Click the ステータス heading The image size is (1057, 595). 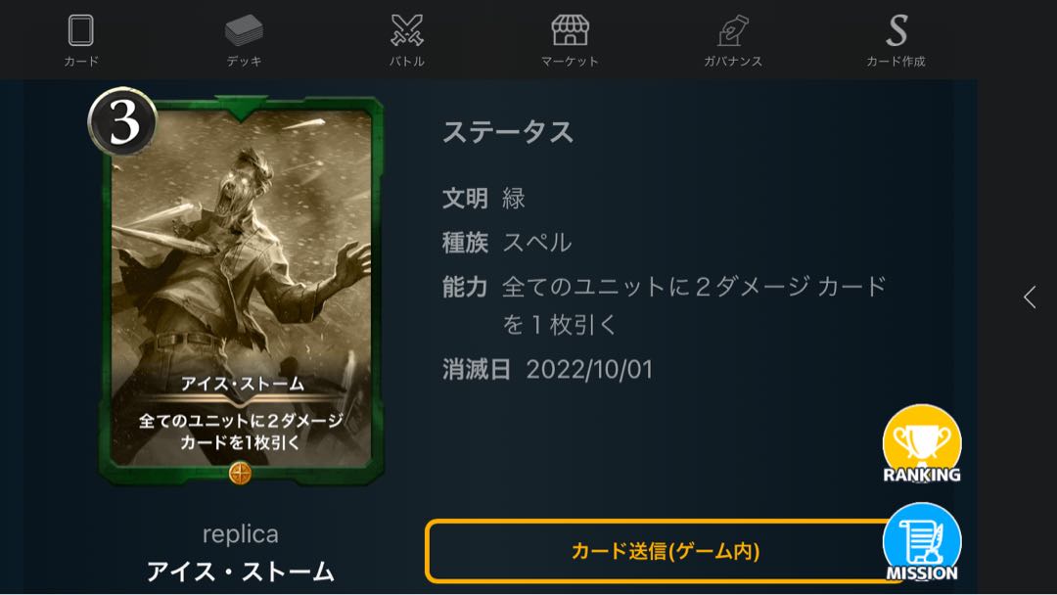click(x=508, y=132)
